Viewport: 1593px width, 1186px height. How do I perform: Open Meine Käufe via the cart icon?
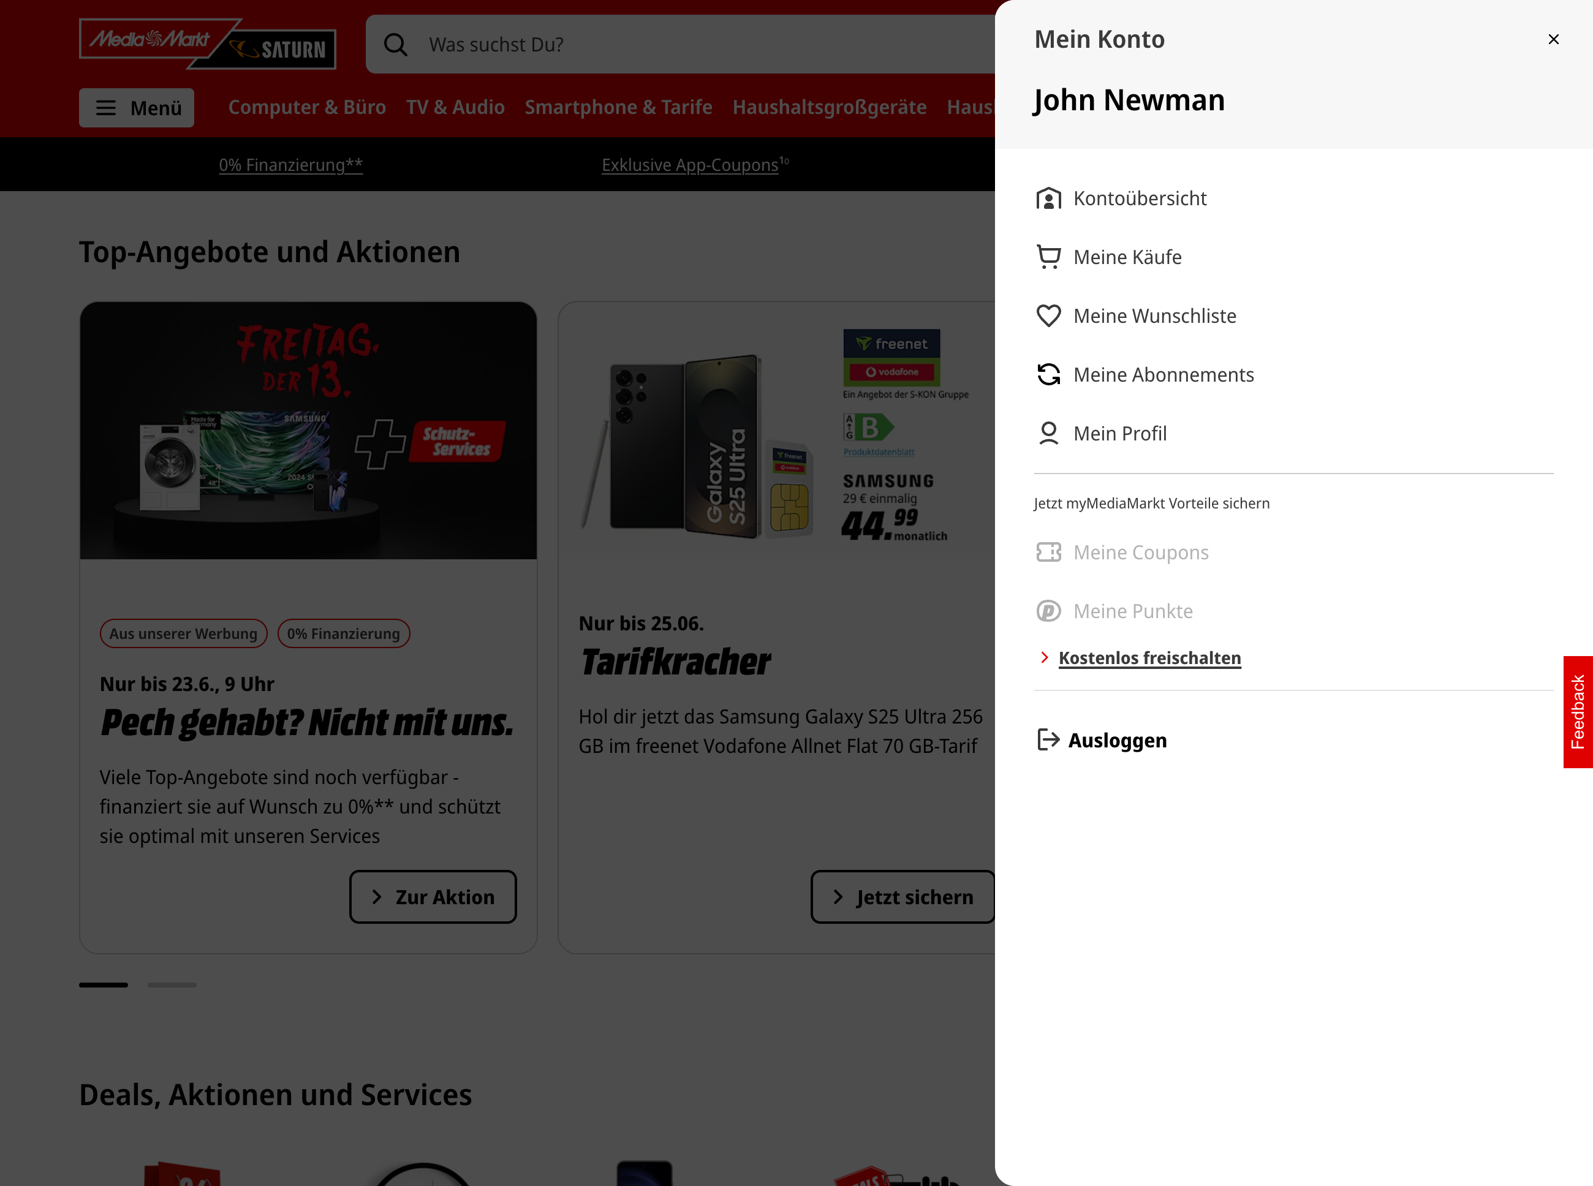click(1048, 256)
